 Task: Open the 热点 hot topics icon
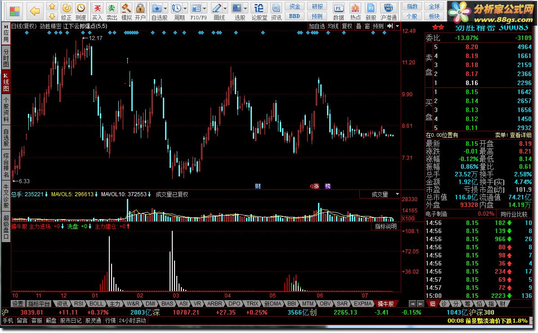[355, 11]
